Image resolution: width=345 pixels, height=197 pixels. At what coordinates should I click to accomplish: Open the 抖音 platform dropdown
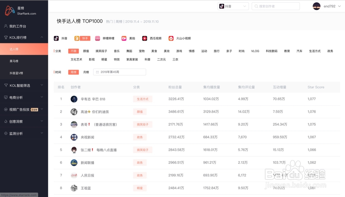pos(233,6)
